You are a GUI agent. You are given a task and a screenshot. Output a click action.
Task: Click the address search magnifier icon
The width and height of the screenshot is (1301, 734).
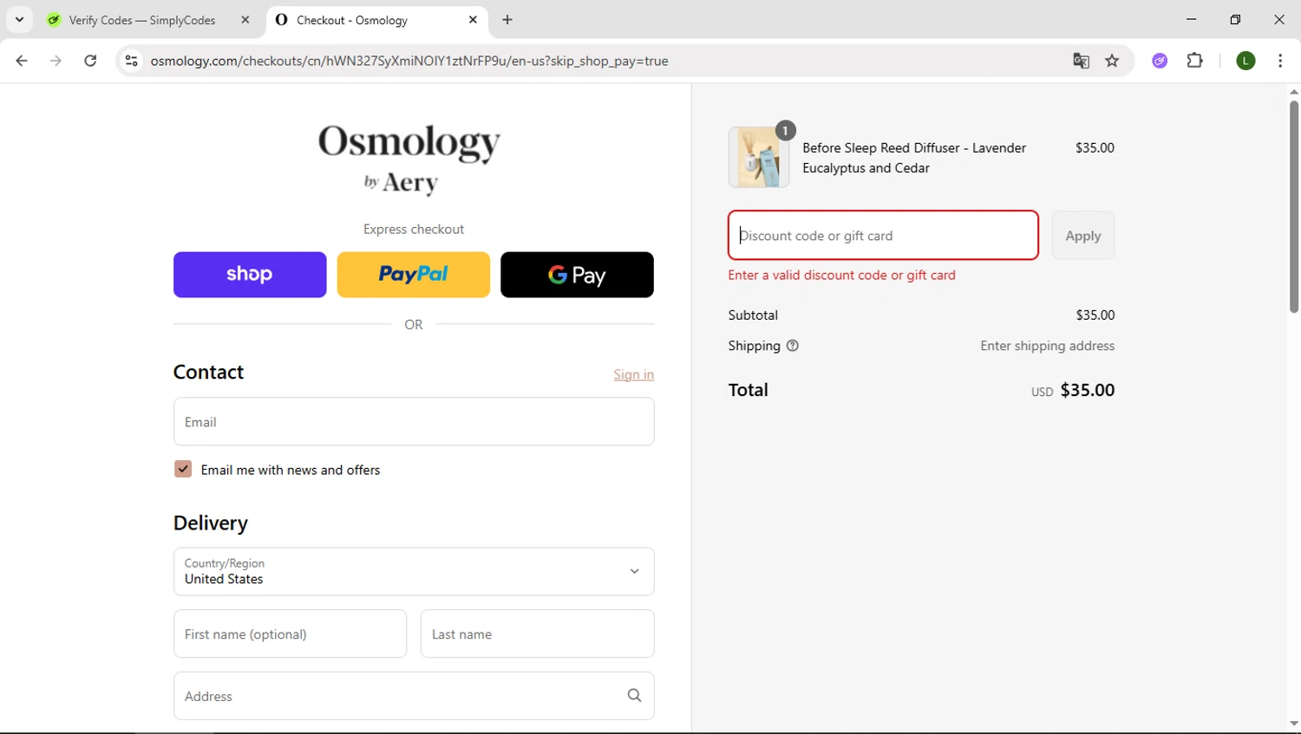pos(634,696)
